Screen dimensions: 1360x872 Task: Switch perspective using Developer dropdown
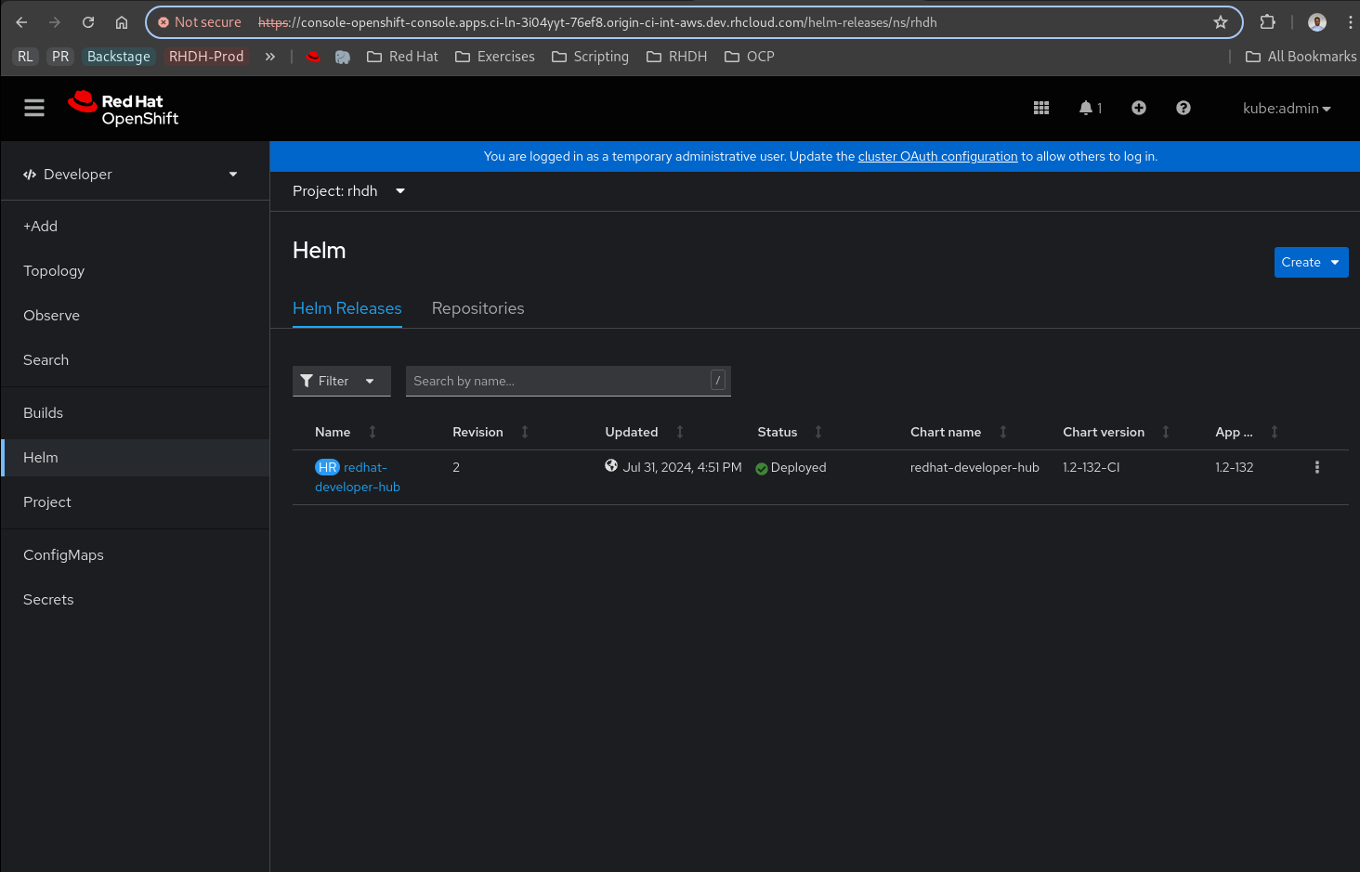click(131, 175)
